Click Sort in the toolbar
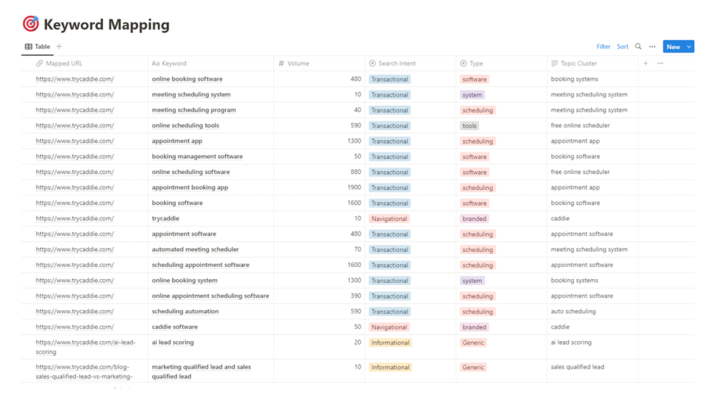Image resolution: width=707 pixels, height=408 pixels. pyautogui.click(x=622, y=46)
